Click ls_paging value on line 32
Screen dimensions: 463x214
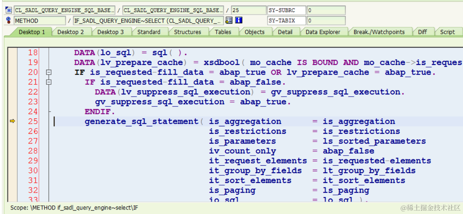click(x=346, y=190)
